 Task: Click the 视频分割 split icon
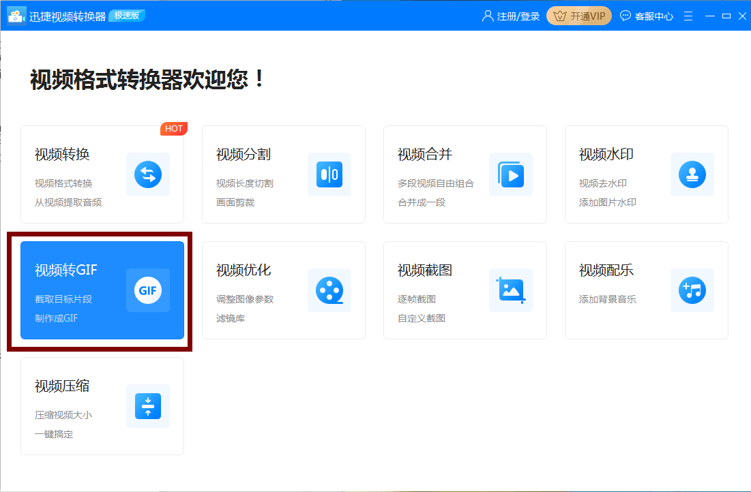[329, 174]
